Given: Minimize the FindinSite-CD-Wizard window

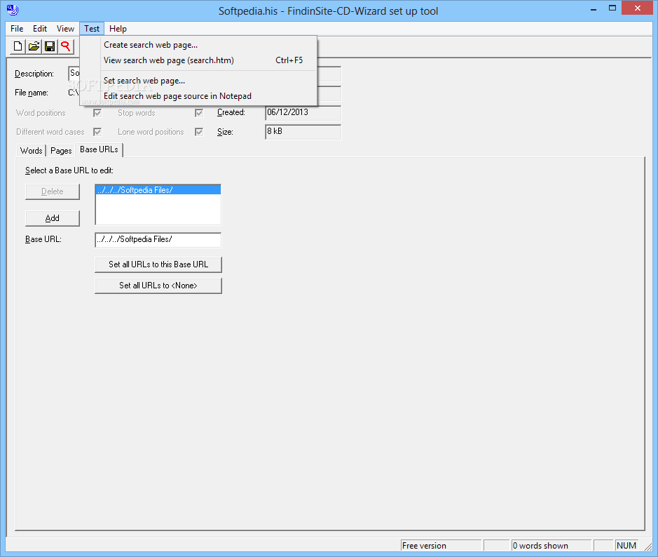Looking at the screenshot, I should (x=594, y=9).
